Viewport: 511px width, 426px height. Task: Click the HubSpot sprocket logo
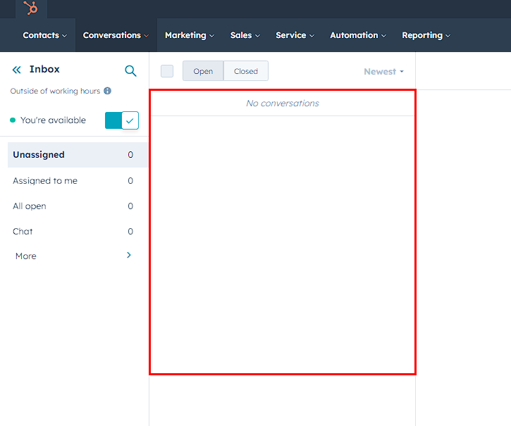(30, 8)
